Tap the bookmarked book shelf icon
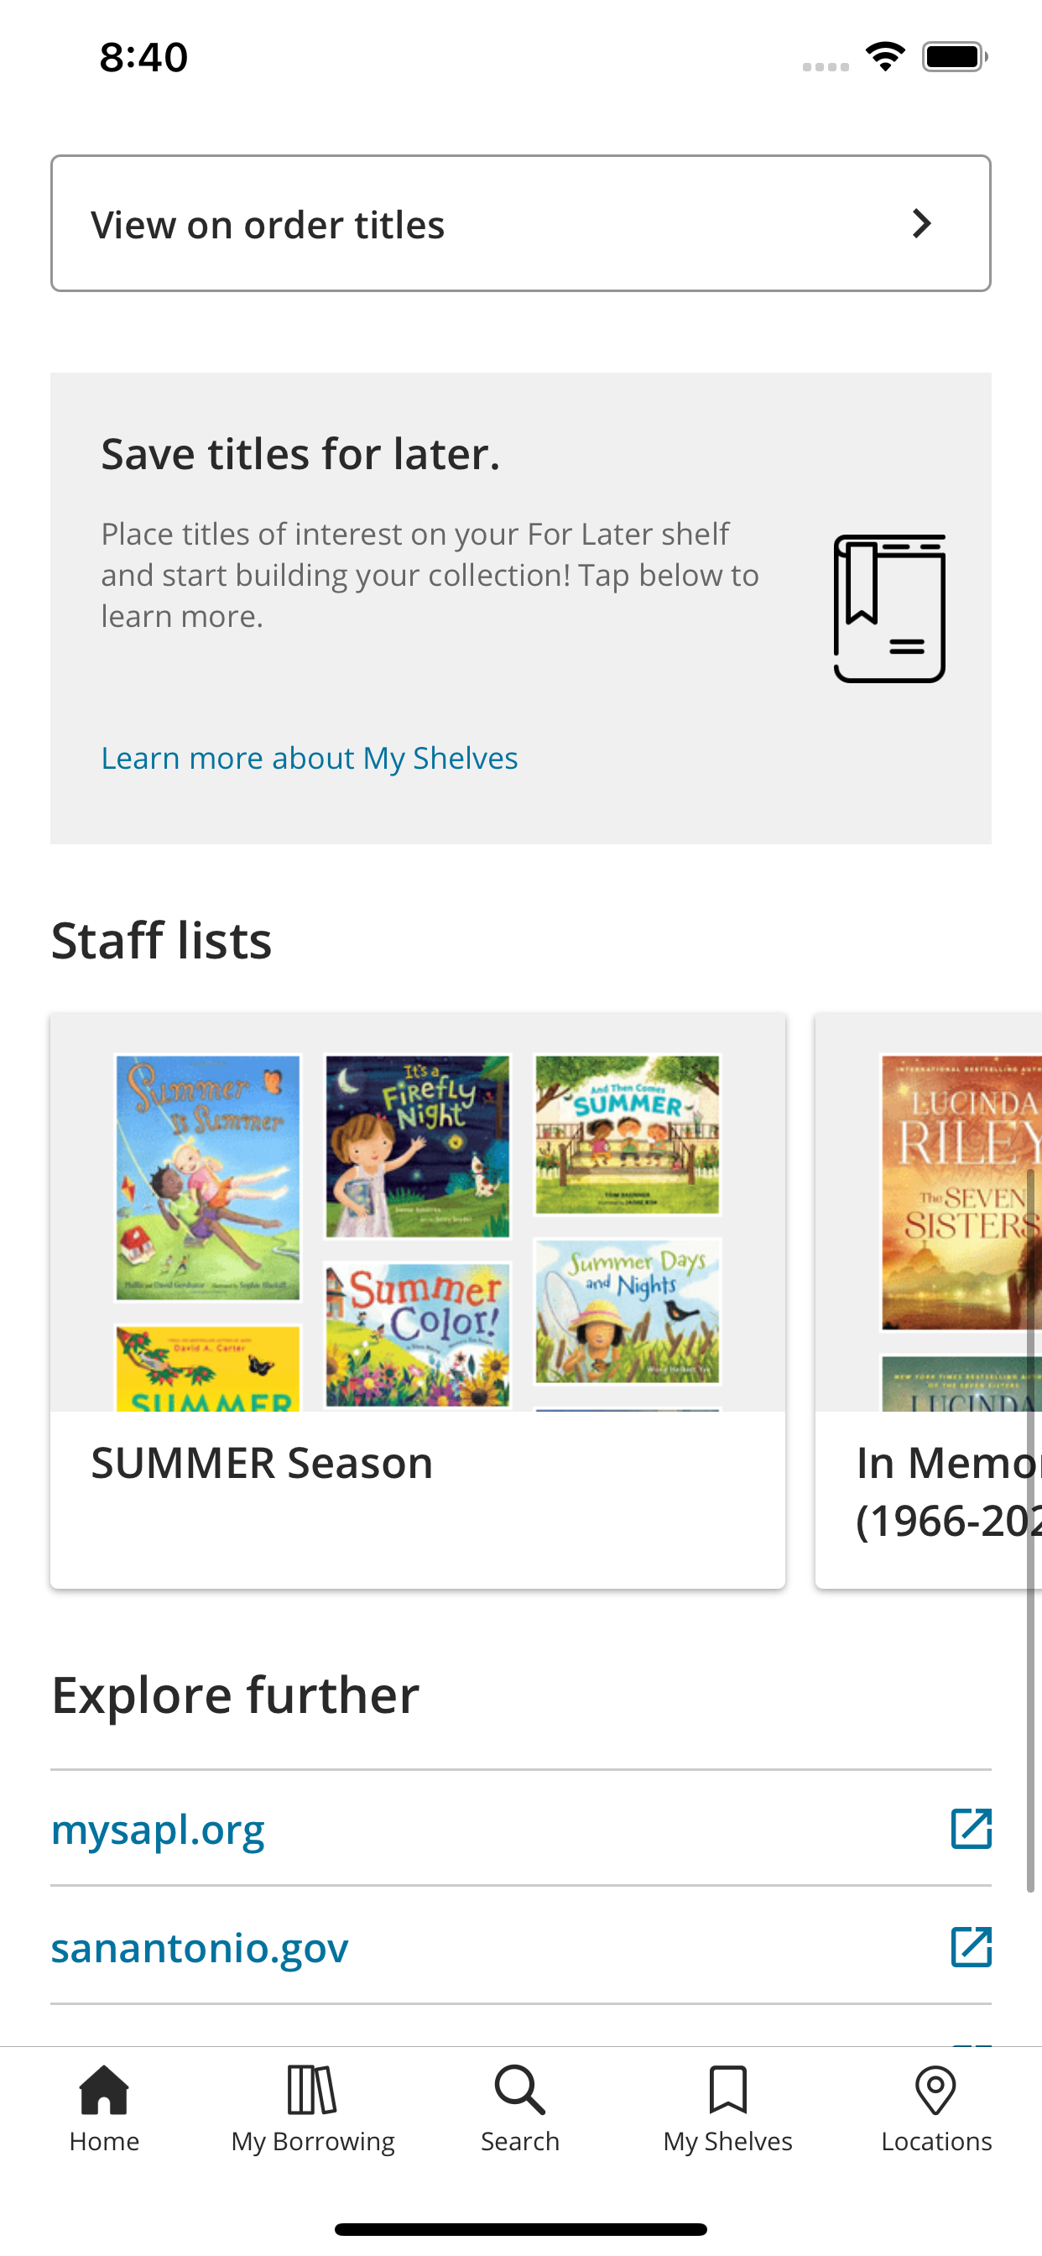The image size is (1042, 2256). [888, 608]
